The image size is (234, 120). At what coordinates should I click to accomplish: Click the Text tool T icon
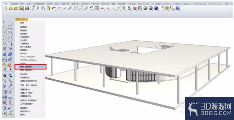pos(5,87)
